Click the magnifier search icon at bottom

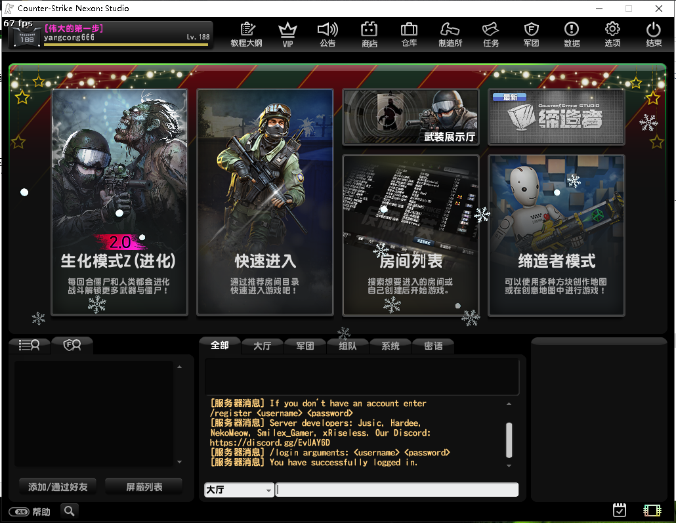pyautogui.click(x=69, y=511)
